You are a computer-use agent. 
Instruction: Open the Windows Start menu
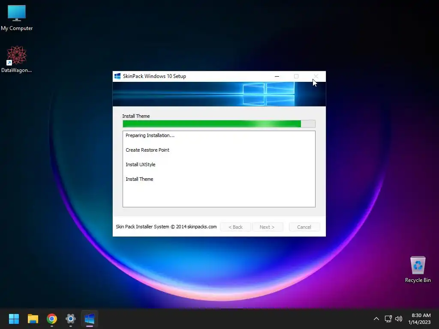pos(14,319)
